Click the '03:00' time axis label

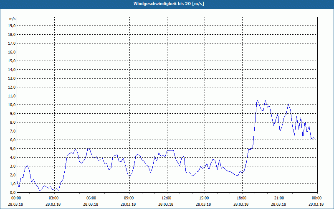pyautogui.click(x=55, y=198)
